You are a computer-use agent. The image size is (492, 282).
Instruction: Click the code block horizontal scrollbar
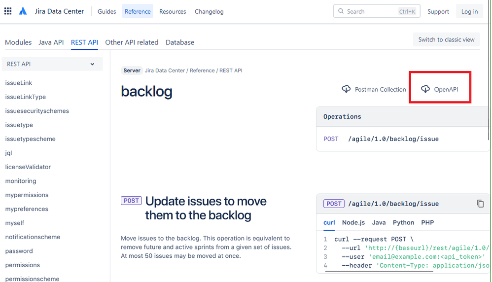[x=379, y=271]
